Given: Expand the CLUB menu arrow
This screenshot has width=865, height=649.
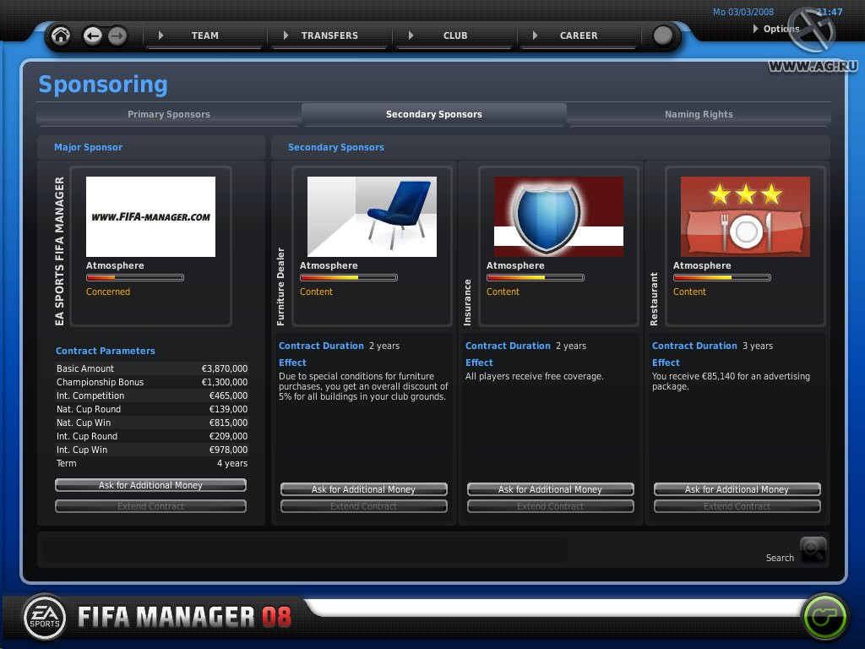Looking at the screenshot, I should (x=411, y=35).
